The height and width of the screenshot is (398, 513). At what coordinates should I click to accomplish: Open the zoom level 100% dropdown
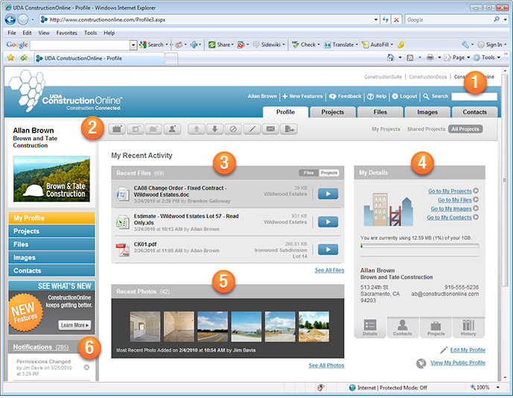point(497,388)
